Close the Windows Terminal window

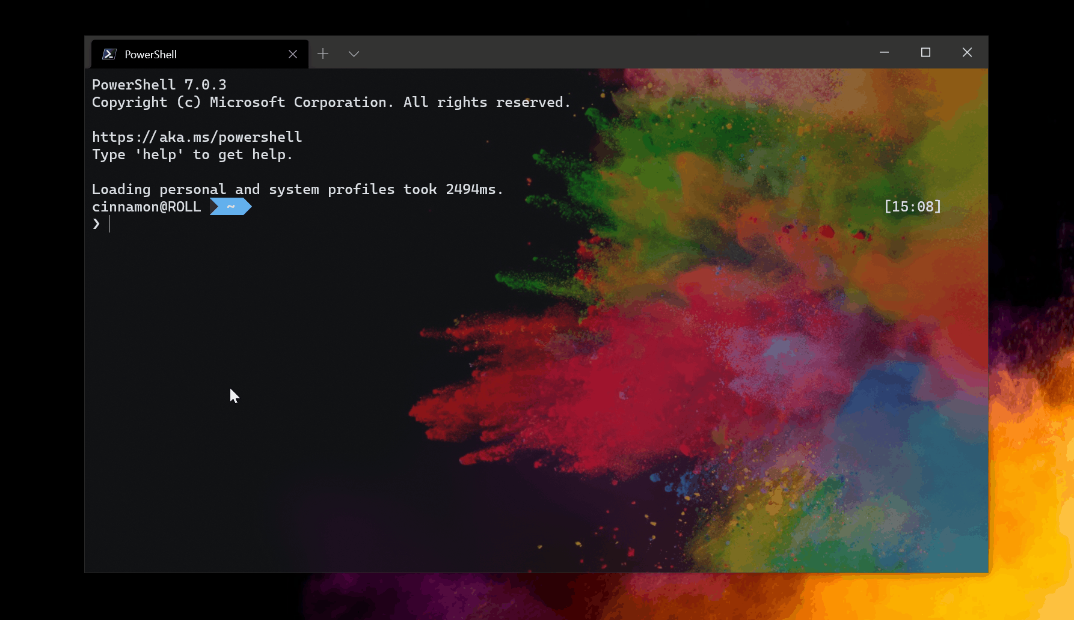point(967,52)
